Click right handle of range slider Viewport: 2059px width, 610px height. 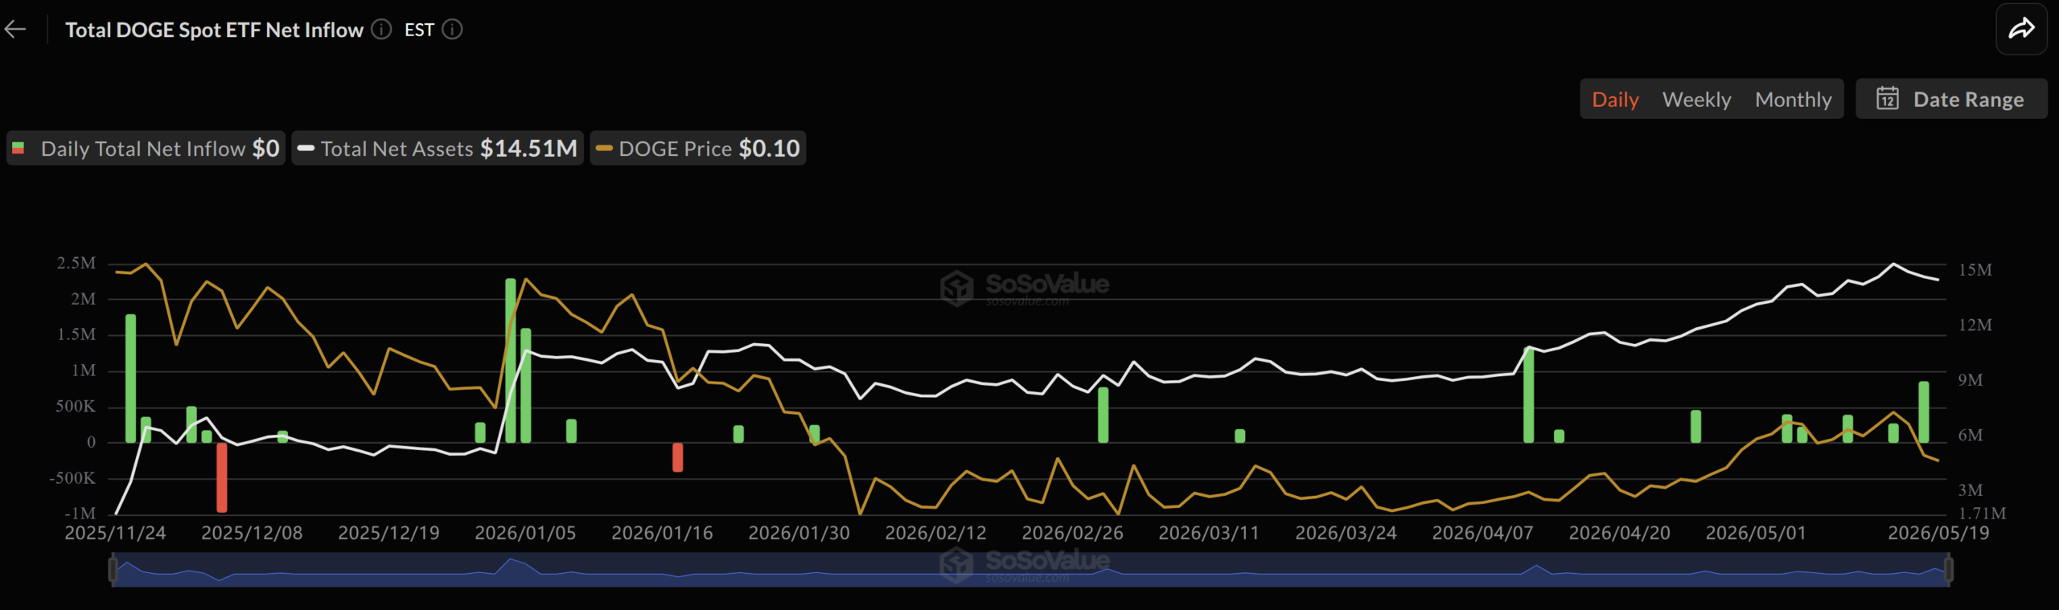pyautogui.click(x=1949, y=570)
